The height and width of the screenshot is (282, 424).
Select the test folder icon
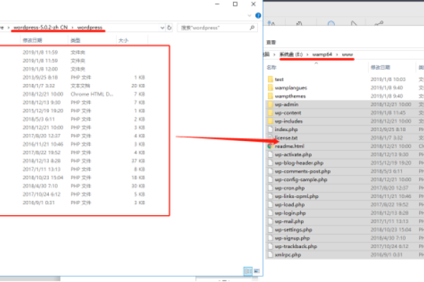[x=269, y=80]
